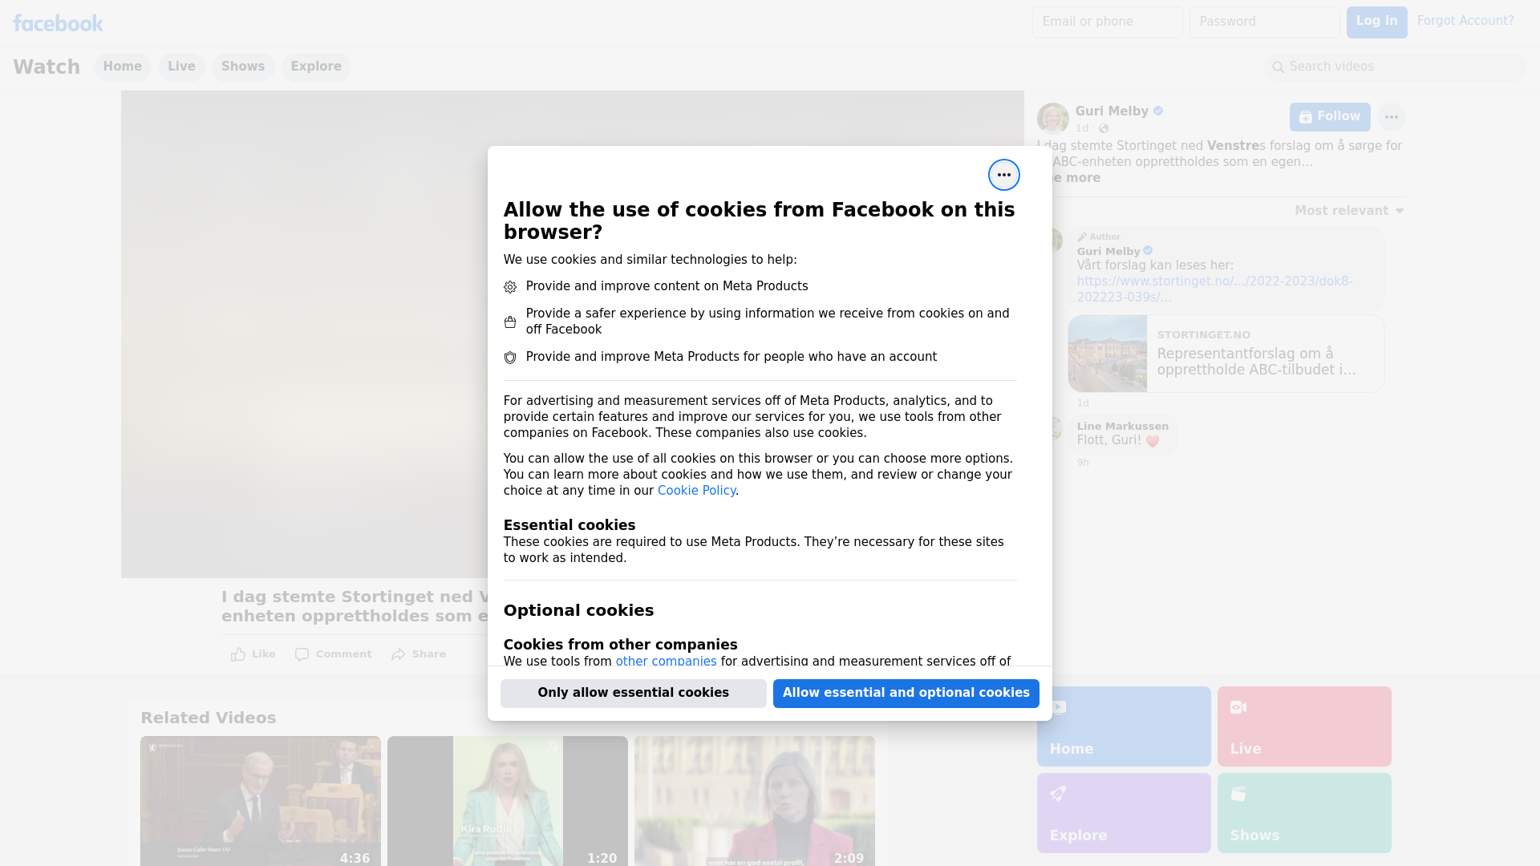The height and width of the screenshot is (866, 1540).
Task: Open the Shows shortcut tile
Action: point(1304,813)
